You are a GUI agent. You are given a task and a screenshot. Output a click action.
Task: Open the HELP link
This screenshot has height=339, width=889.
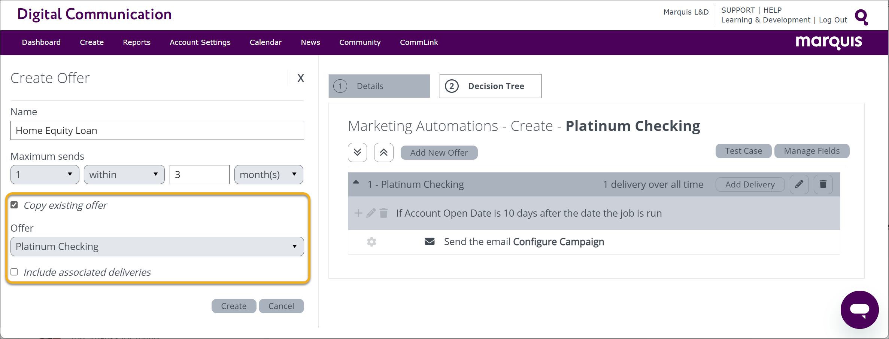pos(773,10)
